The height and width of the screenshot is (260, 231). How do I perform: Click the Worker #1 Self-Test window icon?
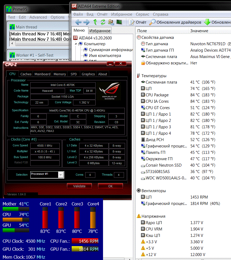[12, 55]
